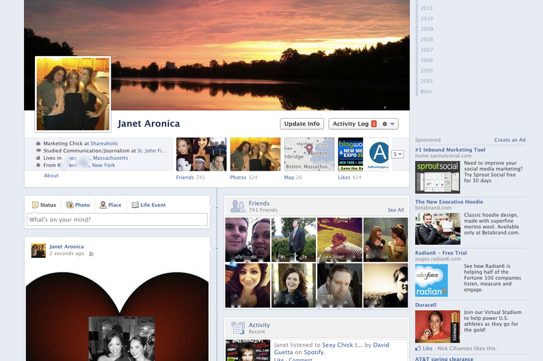
Task: Open the Friends 741 thumbnail collage
Action: click(201, 154)
